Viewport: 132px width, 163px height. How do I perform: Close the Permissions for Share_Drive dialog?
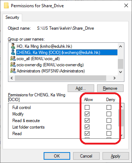tap(126, 5)
